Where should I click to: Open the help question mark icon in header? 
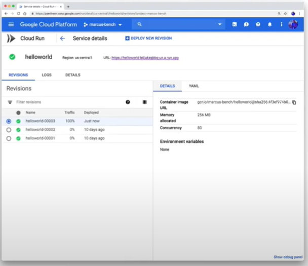pos(258,24)
